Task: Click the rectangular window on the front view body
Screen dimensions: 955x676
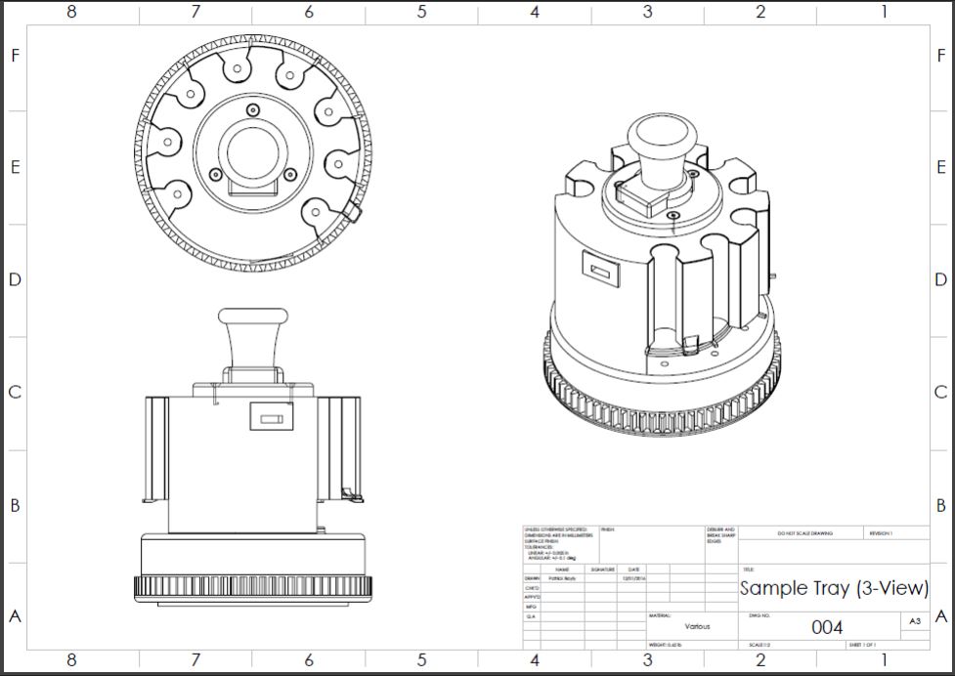Action: tap(268, 418)
